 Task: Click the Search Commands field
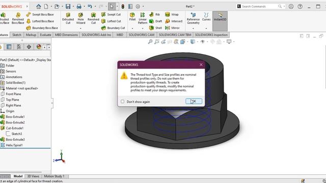click(x=260, y=7)
